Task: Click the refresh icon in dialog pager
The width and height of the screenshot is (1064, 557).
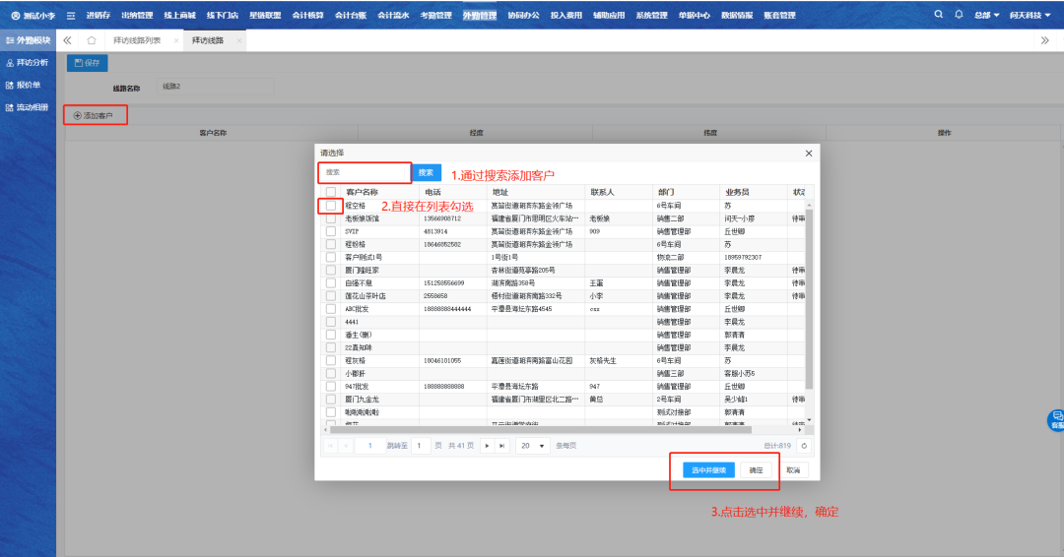Action: pyautogui.click(x=804, y=446)
